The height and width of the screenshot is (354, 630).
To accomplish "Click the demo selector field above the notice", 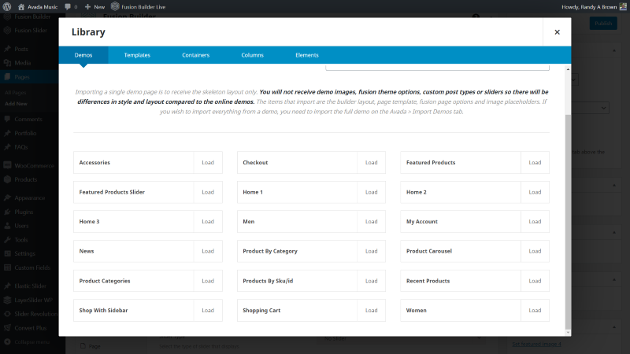I will pos(437,68).
